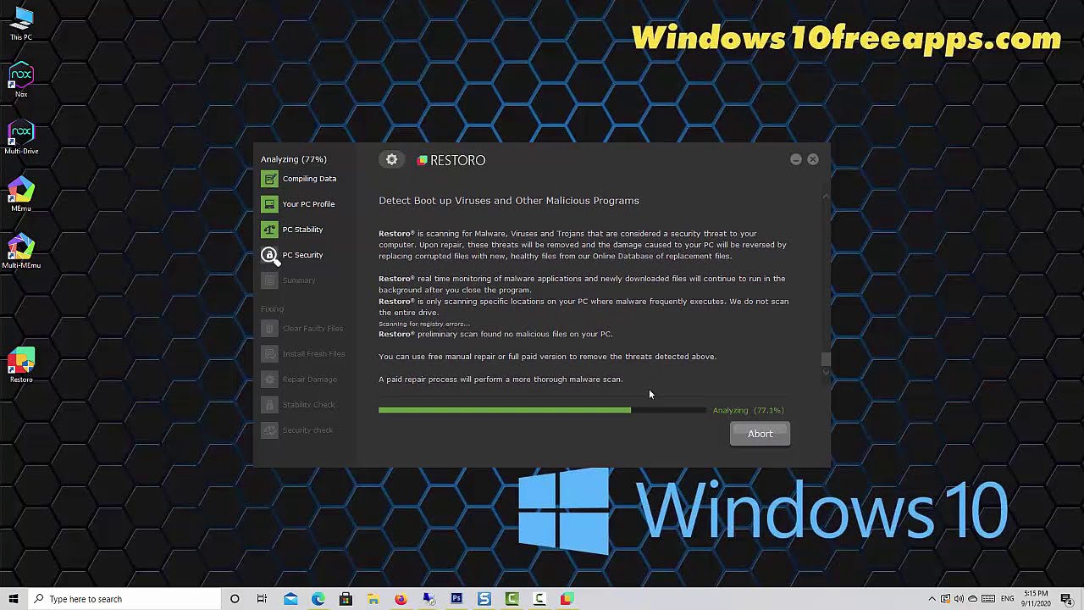The width and height of the screenshot is (1084, 610).
Task: Click the Install Fresh Files icon
Action: [269, 354]
